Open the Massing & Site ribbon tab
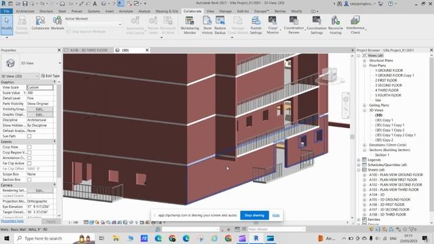The image size is (434, 244). 167,12
